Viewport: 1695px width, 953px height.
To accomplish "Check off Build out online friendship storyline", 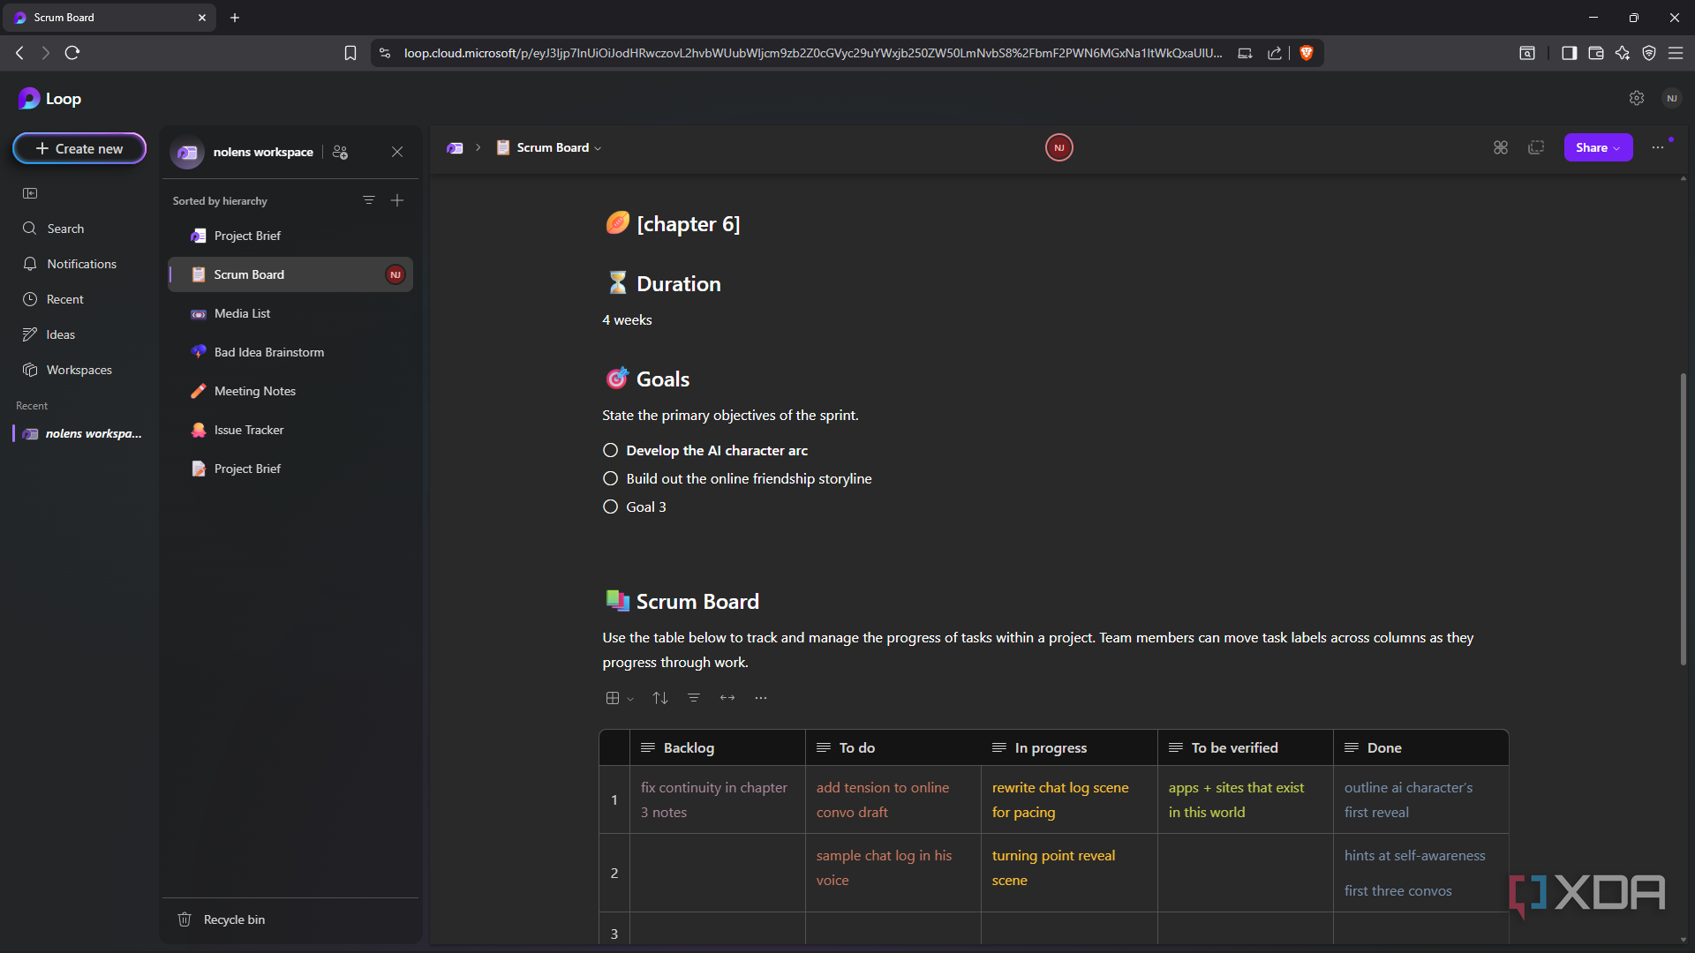I will pos(610,478).
